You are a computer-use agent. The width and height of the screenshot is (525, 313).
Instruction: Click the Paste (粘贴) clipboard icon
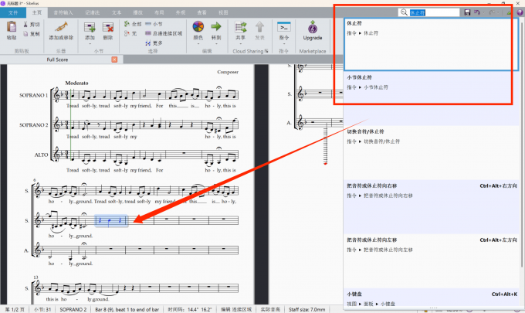tap(12, 28)
